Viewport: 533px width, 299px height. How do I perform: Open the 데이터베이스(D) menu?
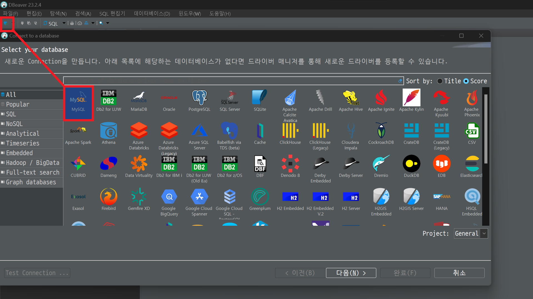152,14
